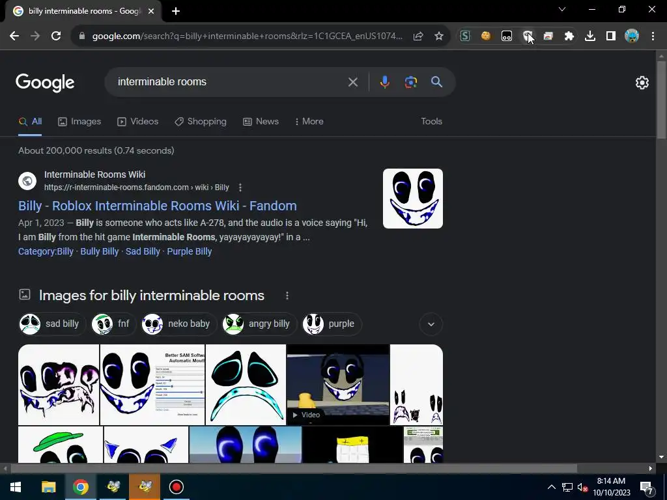This screenshot has width=667, height=500.
Task: Open the Chrome profile avatar
Action: 632,36
